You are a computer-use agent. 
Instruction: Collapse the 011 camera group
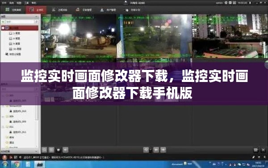[3, 127]
